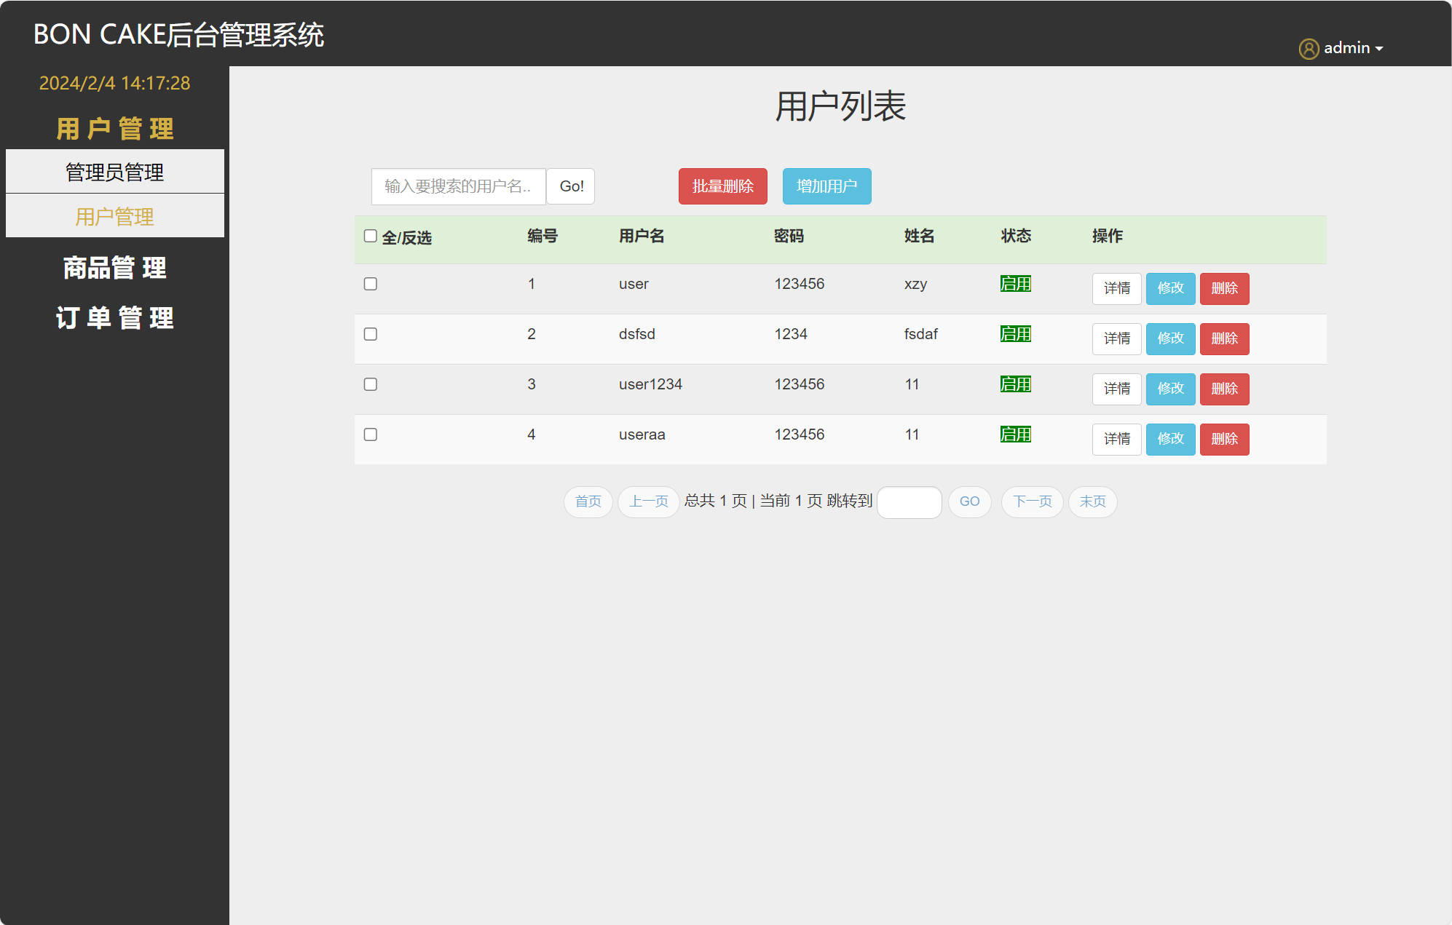1452x925 pixels.
Task: Open 订单管理 in the sidebar
Action: pos(114,318)
